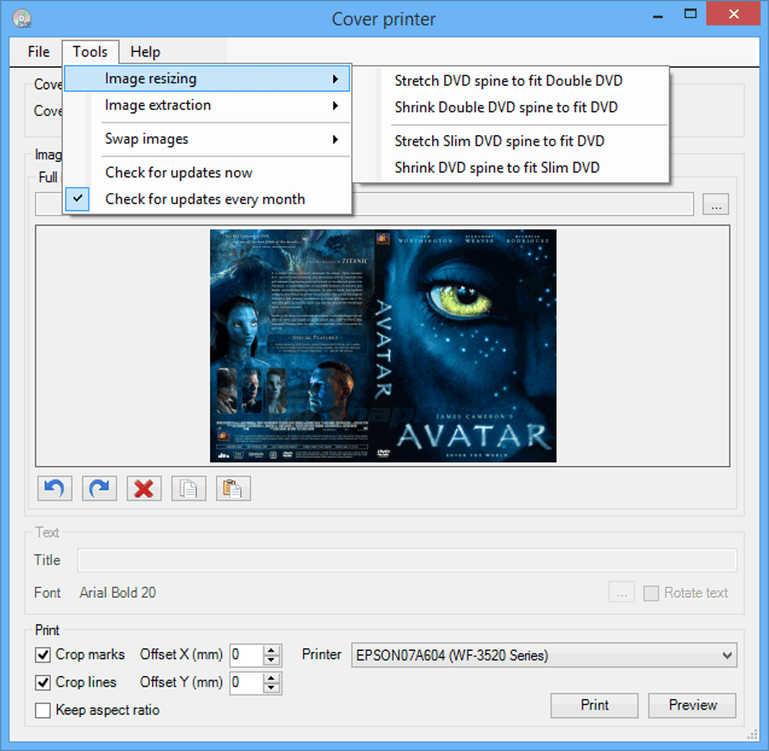This screenshot has height=751, width=769.
Task: Minimize the Cover printer window
Action: (658, 15)
